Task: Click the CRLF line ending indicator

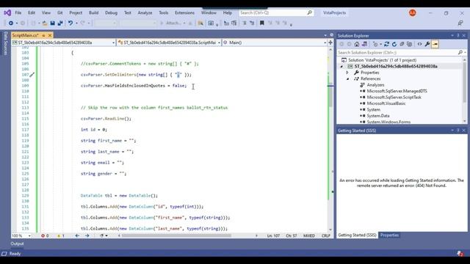Action: pyautogui.click(x=325, y=236)
